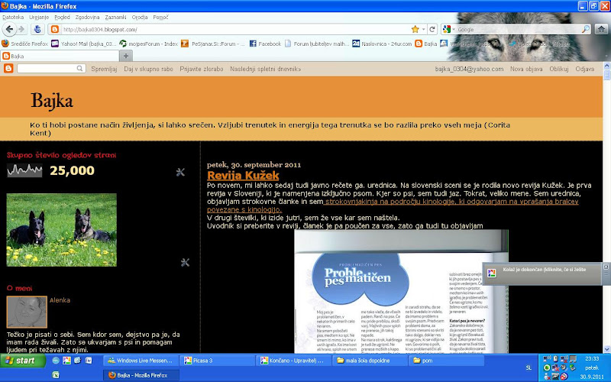Image resolution: width=611 pixels, height=382 pixels.
Task: Dismiss the Picasa notification with its close button
Action: pyautogui.click(x=606, y=267)
